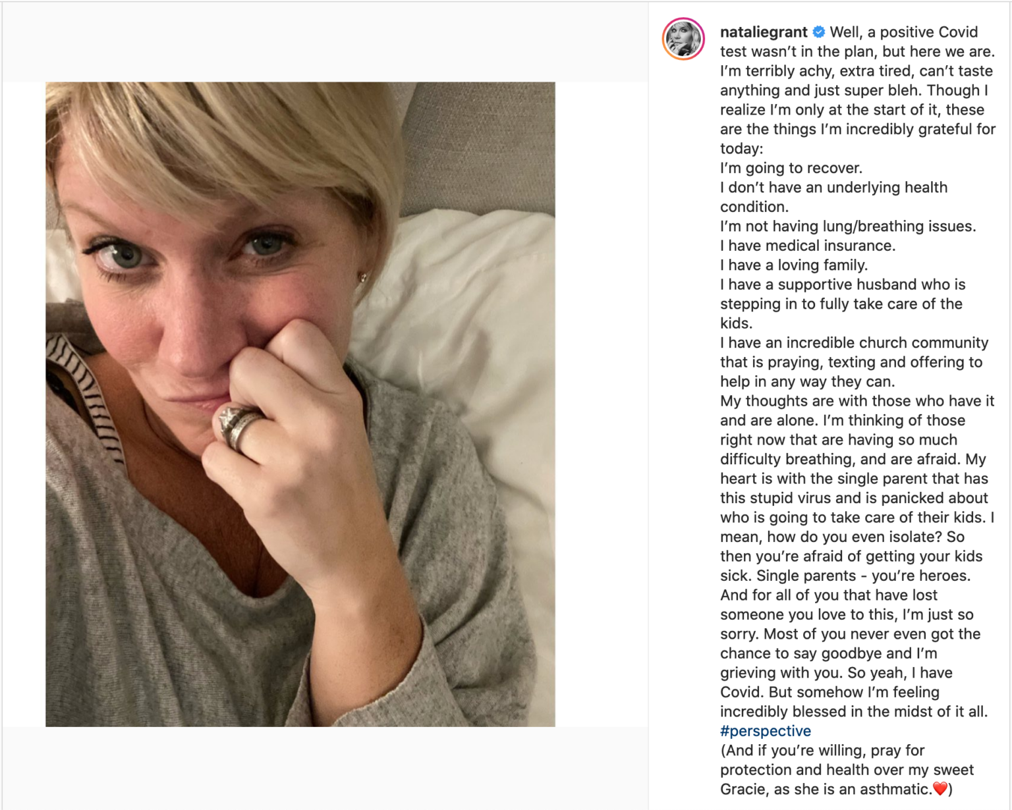This screenshot has width=1012, height=810.
Task: Click the line "I have a loving family."
Action: click(793, 265)
